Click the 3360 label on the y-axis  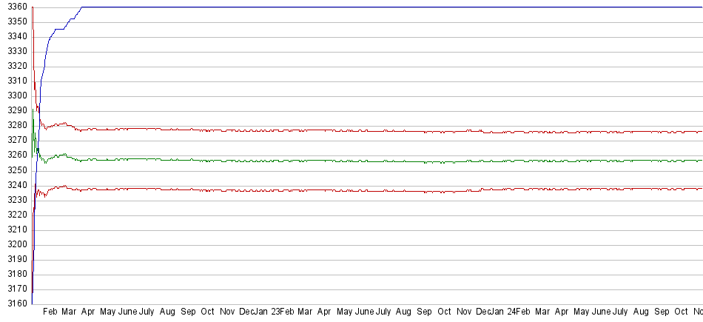(15, 7)
